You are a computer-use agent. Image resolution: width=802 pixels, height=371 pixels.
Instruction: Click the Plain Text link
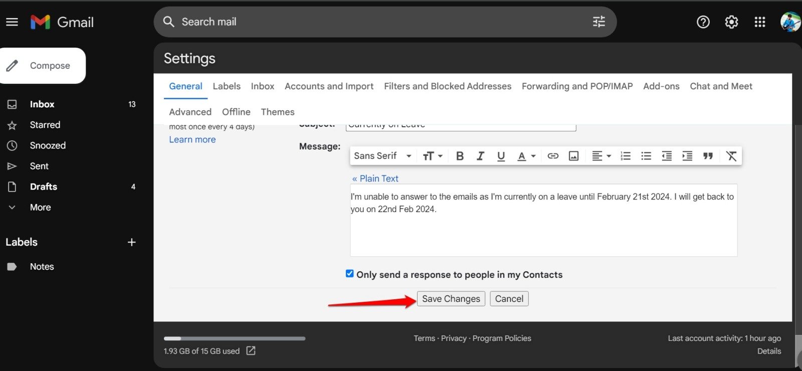pyautogui.click(x=378, y=178)
